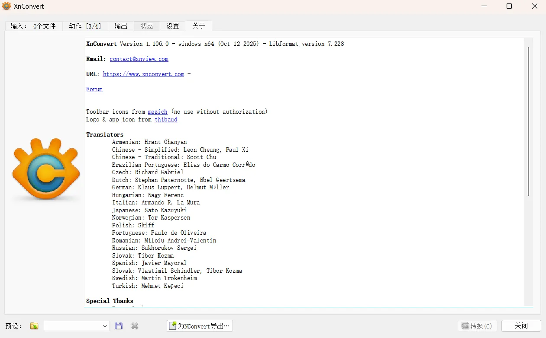The width and height of the screenshot is (546, 338).
Task: Open the thibaud logo credit link
Action: point(166,119)
